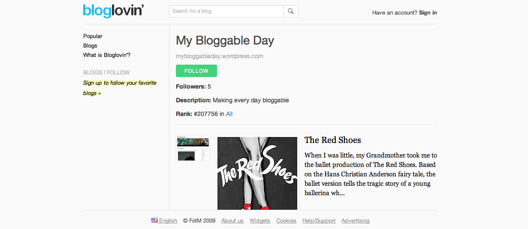Open the Sign in link
The image size is (528, 229).
click(x=428, y=12)
